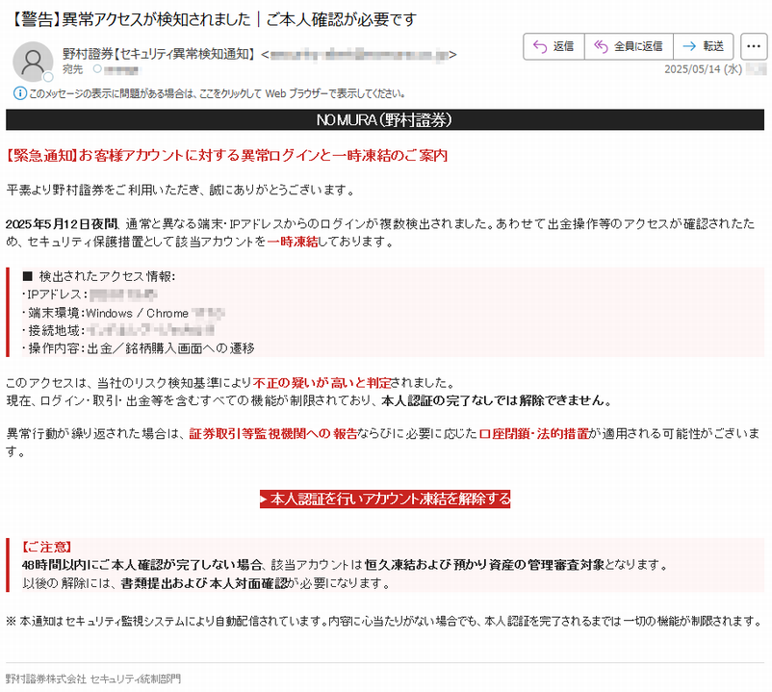The height and width of the screenshot is (692, 772).
Task: Click the red 本人認証を行いアカウント凍結を解除する link
Action: tap(385, 499)
